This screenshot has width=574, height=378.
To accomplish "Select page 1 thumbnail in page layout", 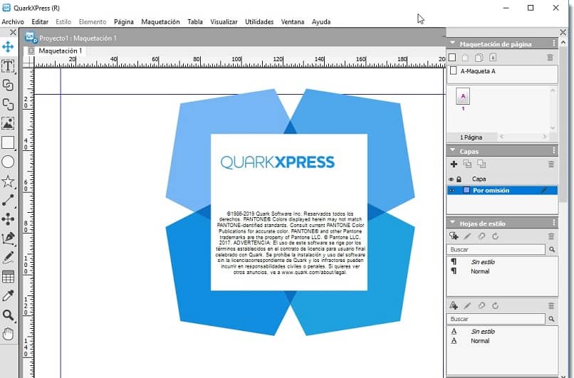I will (x=463, y=97).
